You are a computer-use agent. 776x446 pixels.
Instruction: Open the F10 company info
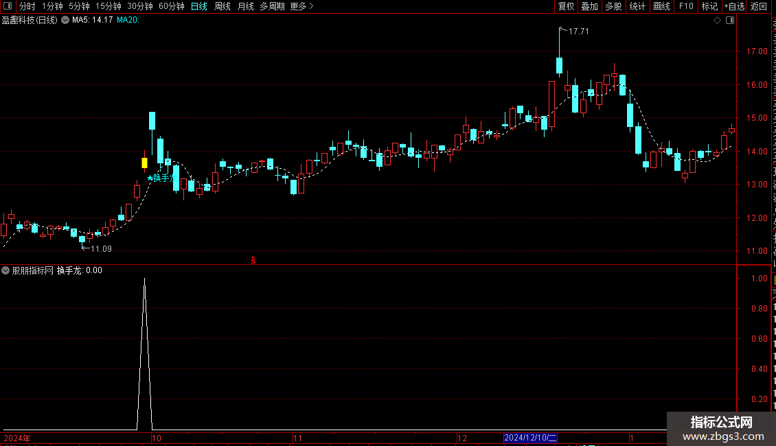685,6
